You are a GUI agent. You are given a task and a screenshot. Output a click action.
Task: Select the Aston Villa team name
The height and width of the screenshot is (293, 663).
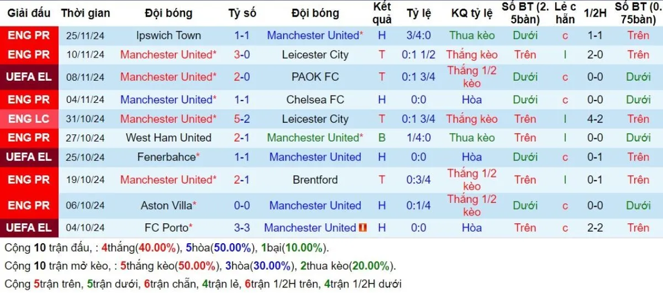(166, 206)
